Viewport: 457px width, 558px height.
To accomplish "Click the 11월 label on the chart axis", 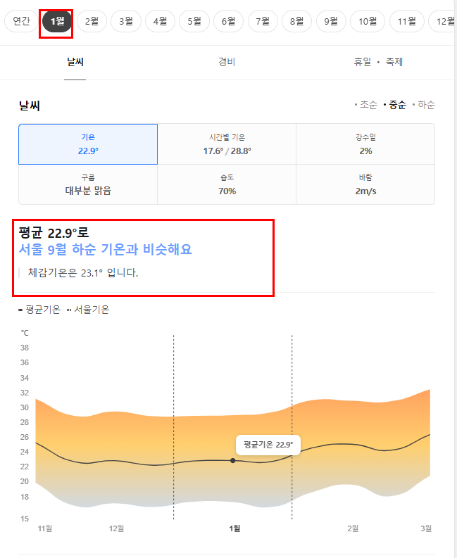I will click(45, 528).
